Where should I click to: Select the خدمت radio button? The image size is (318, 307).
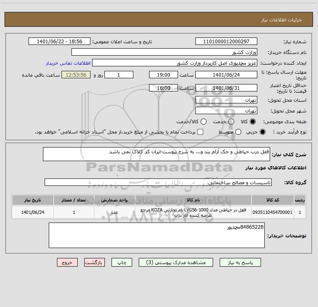(231, 122)
